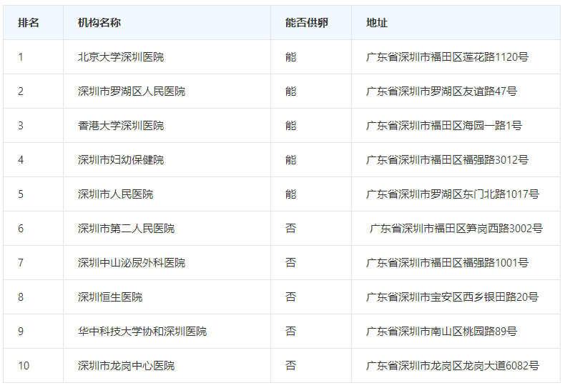Screen dimensions: 565x388
Task: Click address 广东省深圳市福田区福强路3012号
Action: tap(447, 160)
